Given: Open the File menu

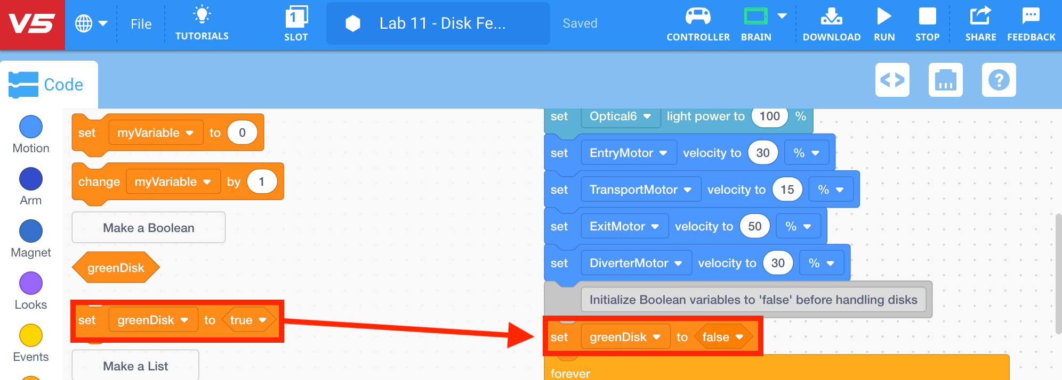Looking at the screenshot, I should pyautogui.click(x=141, y=24).
